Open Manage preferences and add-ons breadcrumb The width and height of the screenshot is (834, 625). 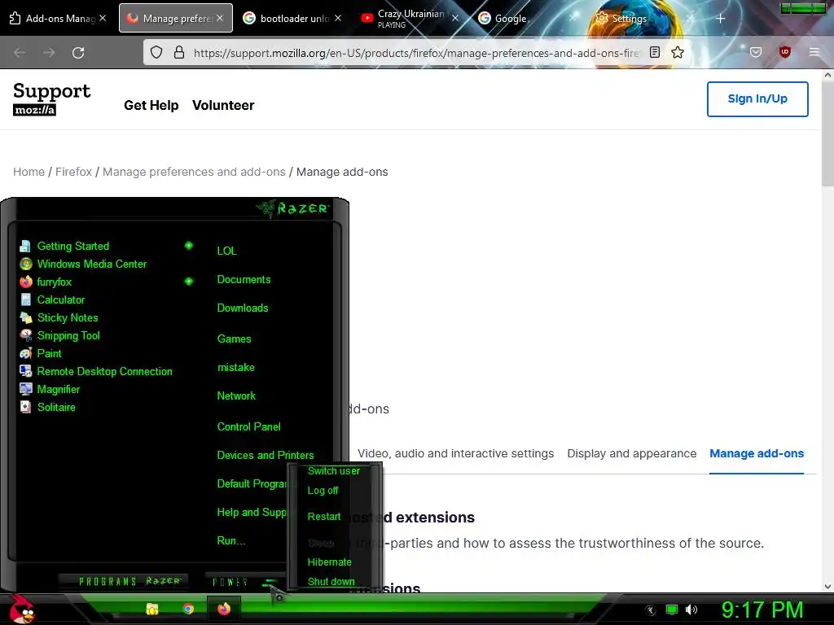pyautogui.click(x=194, y=172)
